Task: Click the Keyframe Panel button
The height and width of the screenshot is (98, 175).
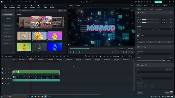Action: click(168, 93)
